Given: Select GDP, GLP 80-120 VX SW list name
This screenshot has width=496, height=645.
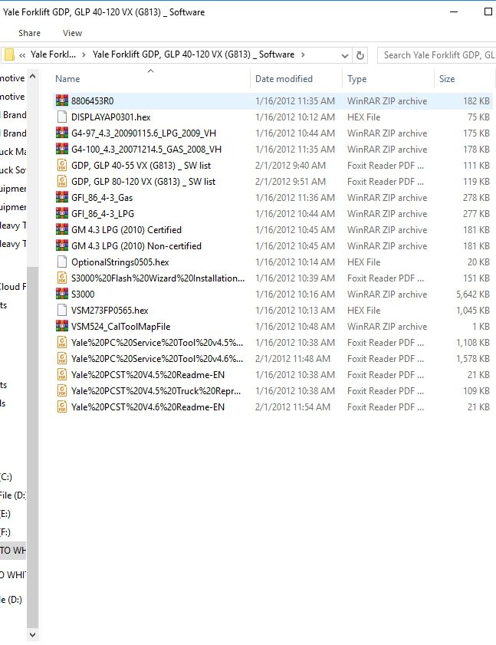Looking at the screenshot, I should (143, 182).
